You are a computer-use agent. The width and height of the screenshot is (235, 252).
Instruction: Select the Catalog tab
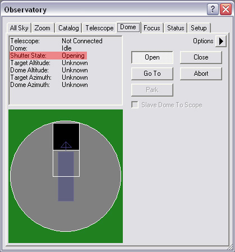click(x=68, y=28)
